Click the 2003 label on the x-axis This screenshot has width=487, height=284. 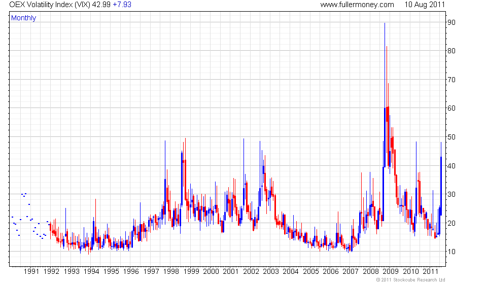pos(271,272)
